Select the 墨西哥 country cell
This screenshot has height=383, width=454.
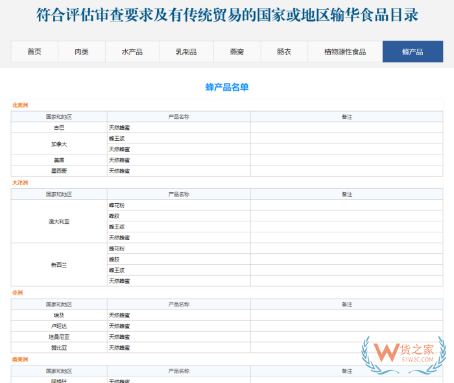point(59,171)
